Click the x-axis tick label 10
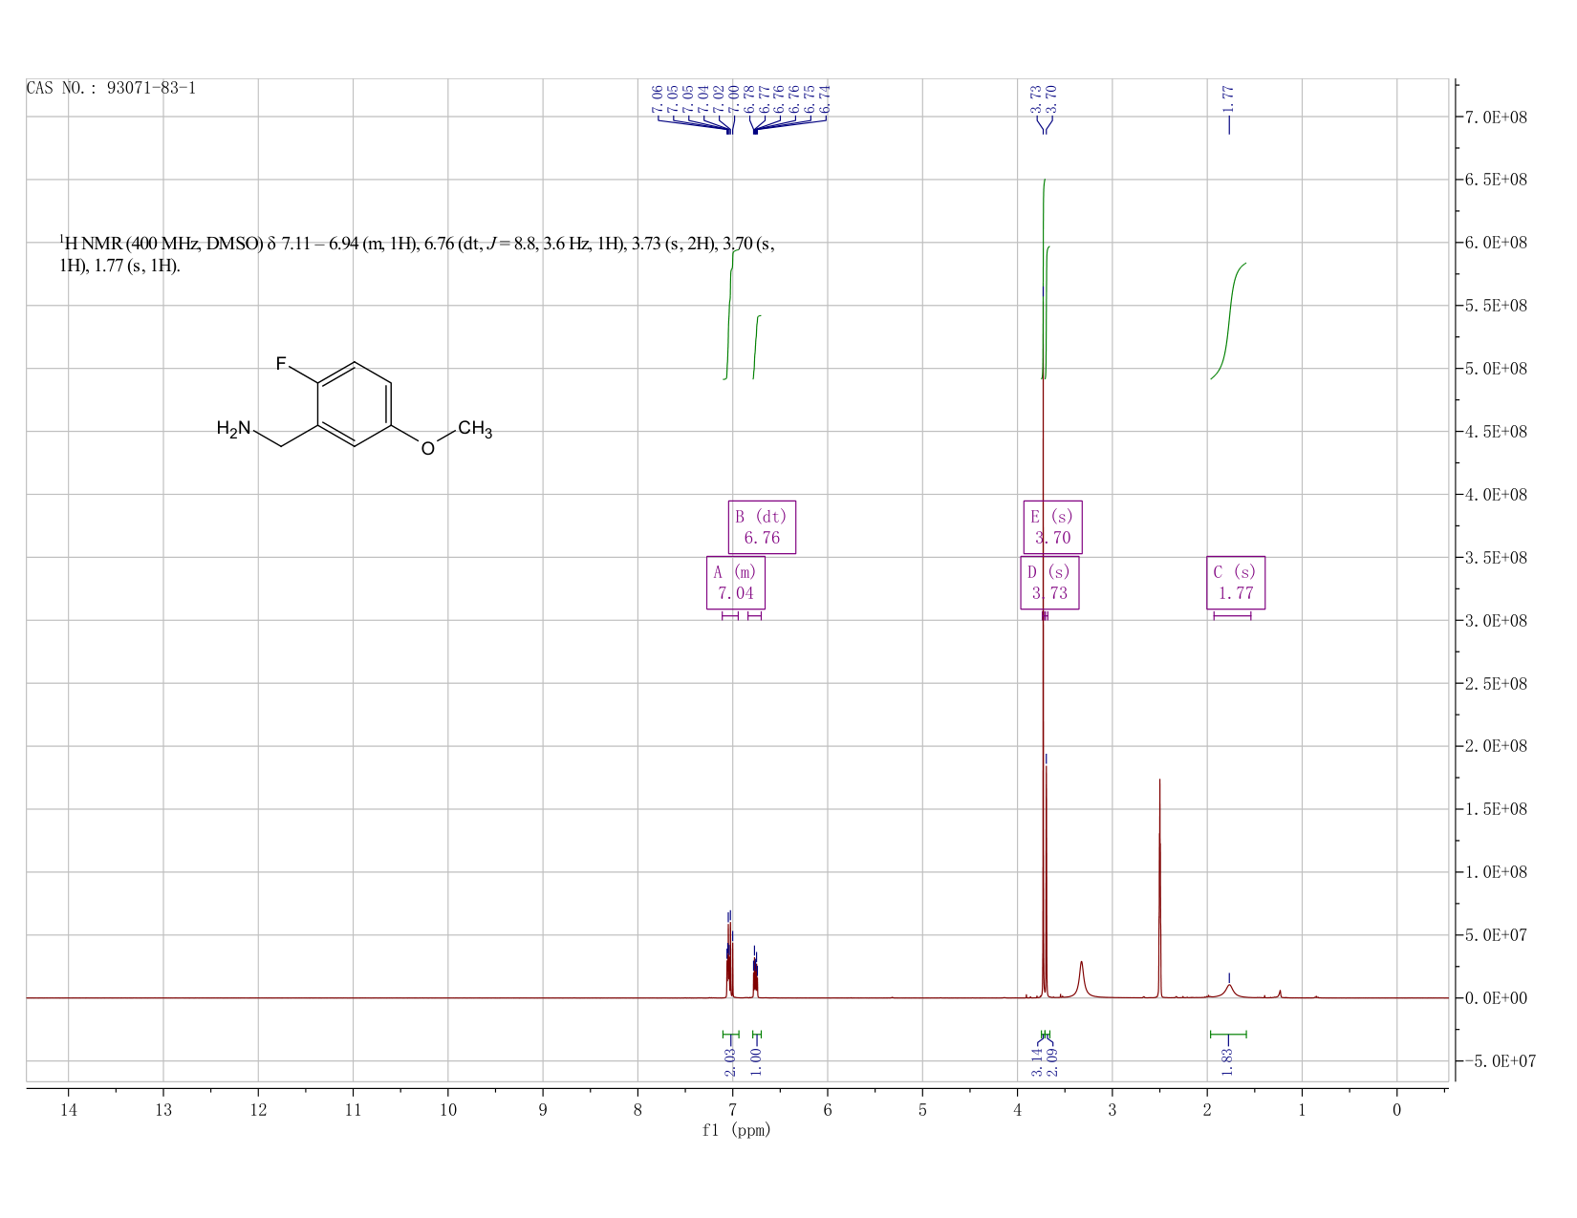This screenshot has height=1218, width=1577. point(447,1110)
